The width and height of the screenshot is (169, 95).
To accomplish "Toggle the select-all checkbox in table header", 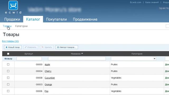I will tap(8, 54).
